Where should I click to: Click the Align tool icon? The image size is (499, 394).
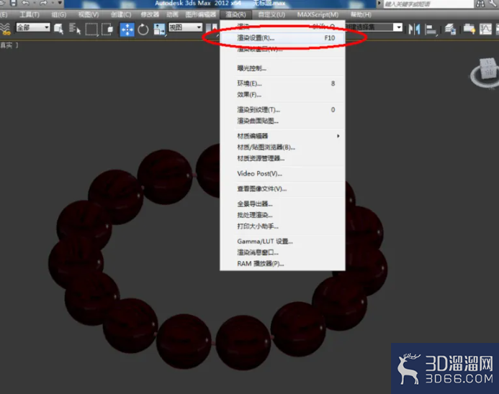pos(431,29)
